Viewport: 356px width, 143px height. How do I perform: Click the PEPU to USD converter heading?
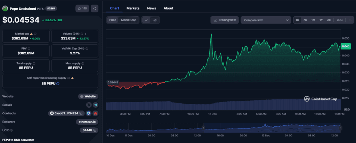18,140
